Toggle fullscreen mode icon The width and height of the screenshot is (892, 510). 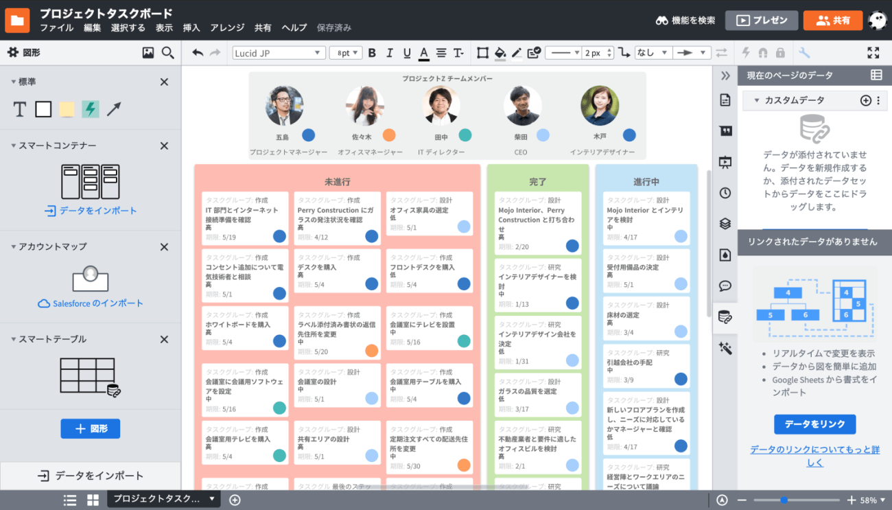click(873, 53)
